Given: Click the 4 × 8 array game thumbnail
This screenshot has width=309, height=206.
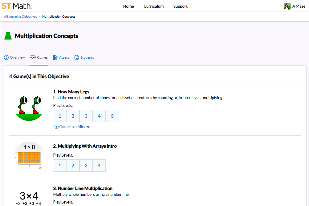Looking at the screenshot, I should click(x=29, y=156).
